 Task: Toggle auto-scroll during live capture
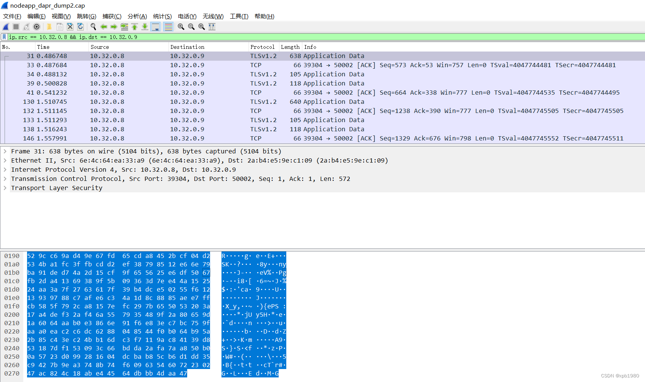[156, 27]
